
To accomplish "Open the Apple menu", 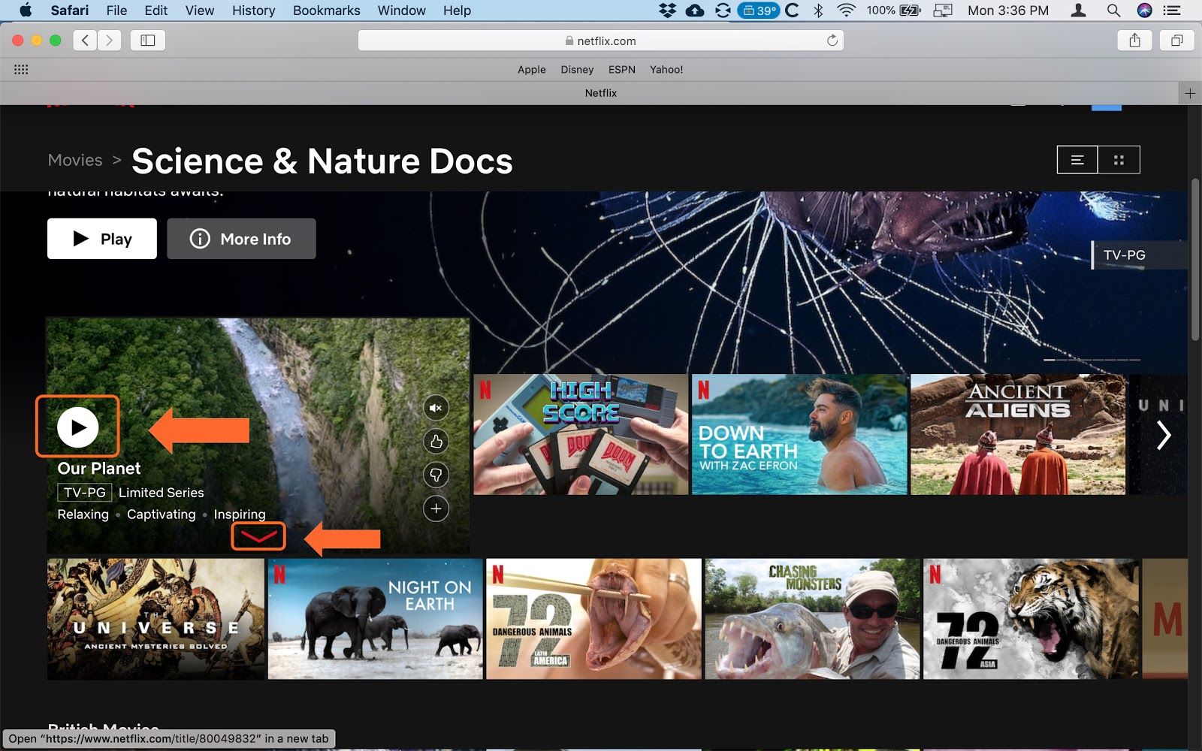I will click(25, 11).
